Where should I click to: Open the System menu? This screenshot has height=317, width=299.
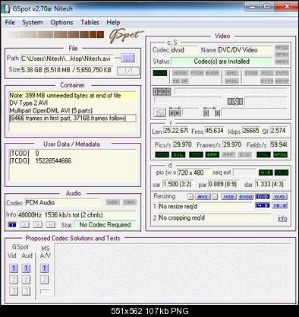pos(33,22)
